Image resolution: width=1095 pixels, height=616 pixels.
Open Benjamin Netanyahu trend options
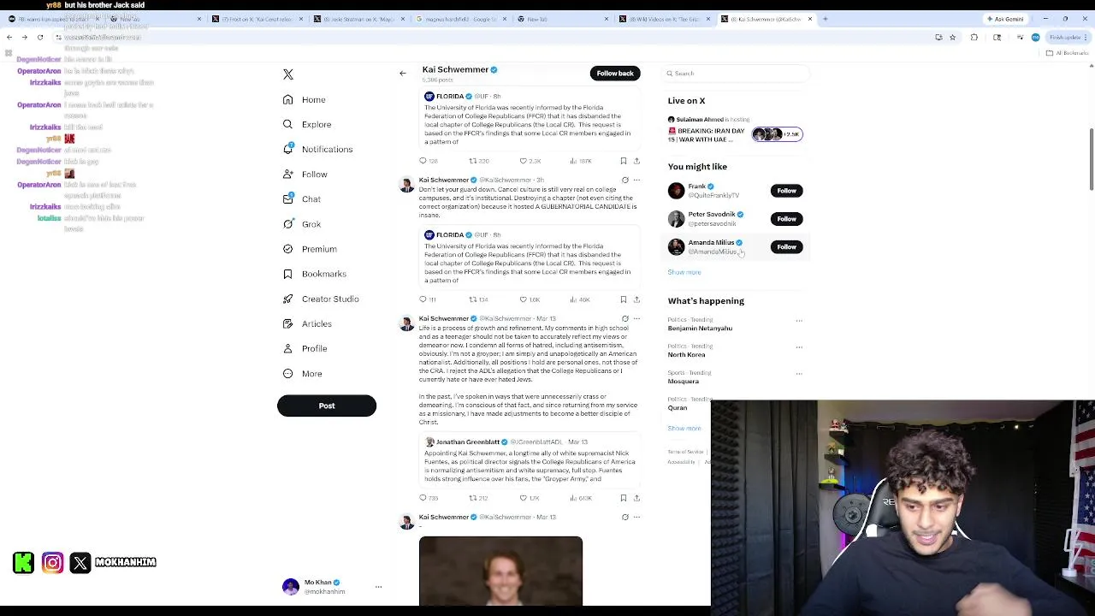coord(799,321)
